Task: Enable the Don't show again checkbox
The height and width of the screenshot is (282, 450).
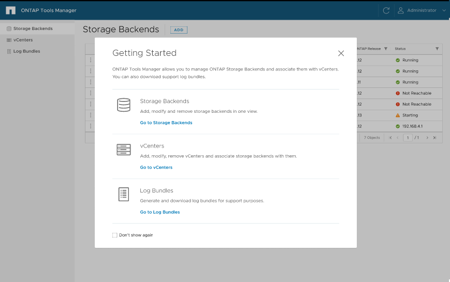Action: pyautogui.click(x=115, y=235)
